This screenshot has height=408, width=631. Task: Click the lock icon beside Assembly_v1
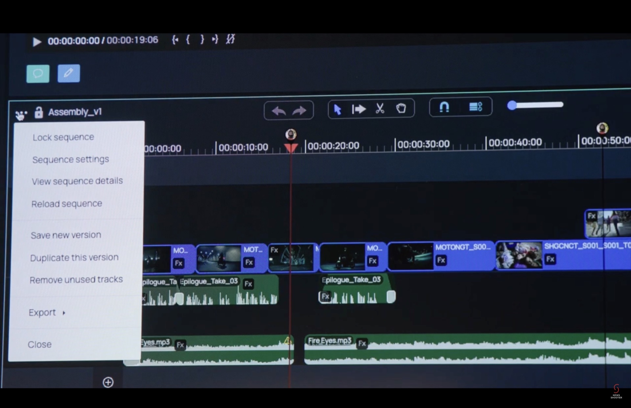pyautogui.click(x=38, y=112)
